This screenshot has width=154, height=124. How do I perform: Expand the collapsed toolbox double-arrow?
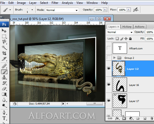tap(1, 17)
